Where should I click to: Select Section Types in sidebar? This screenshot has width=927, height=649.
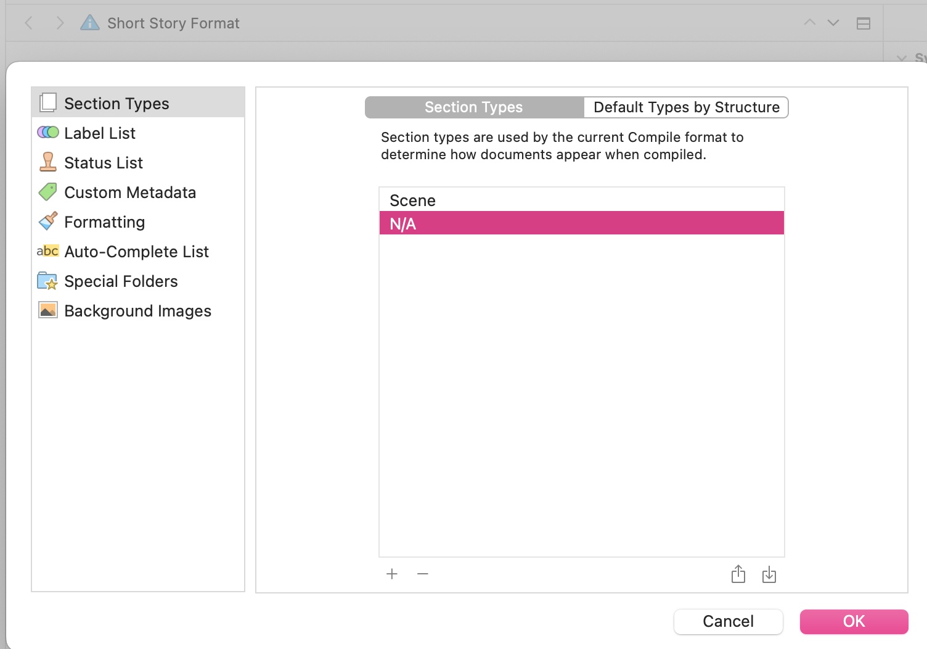tap(138, 103)
